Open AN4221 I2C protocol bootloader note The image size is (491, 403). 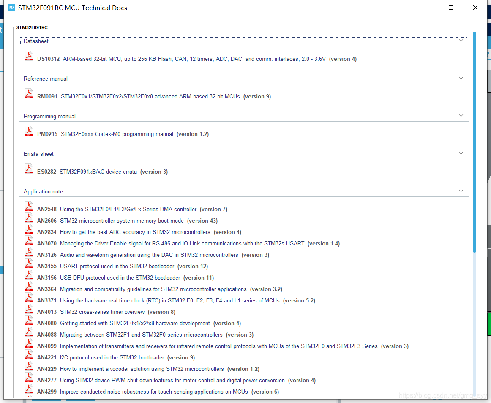116,358
